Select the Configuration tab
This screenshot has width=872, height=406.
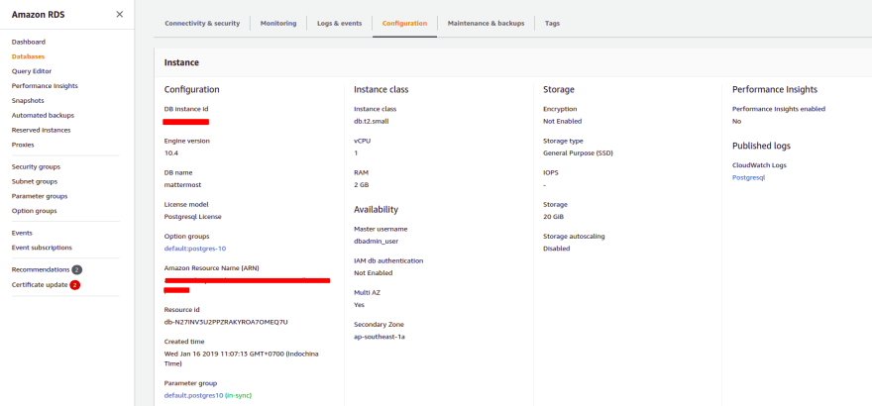[404, 24]
